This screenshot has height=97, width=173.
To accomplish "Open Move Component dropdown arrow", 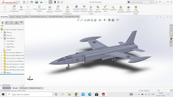I will point(58,14).
